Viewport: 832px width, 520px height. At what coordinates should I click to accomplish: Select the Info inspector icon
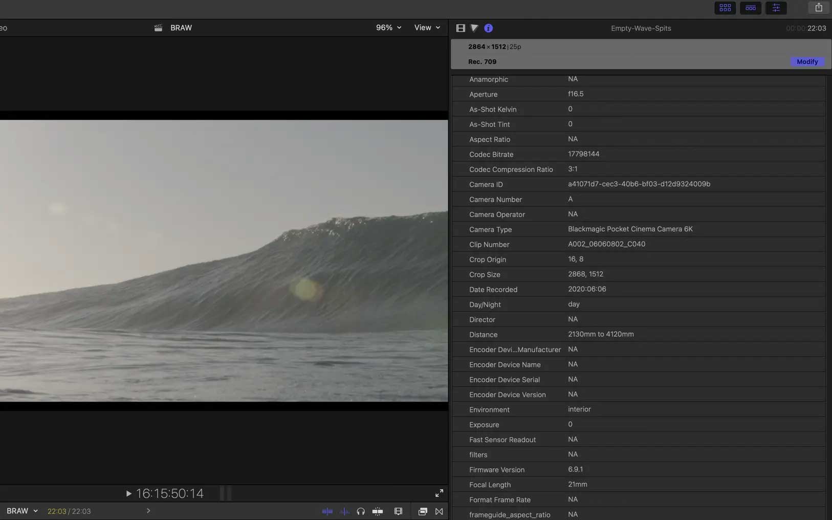[x=488, y=28]
